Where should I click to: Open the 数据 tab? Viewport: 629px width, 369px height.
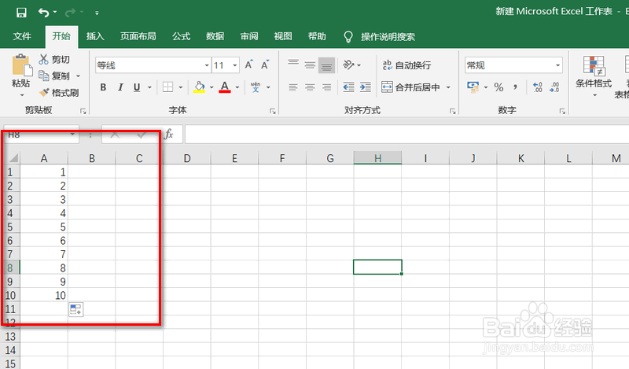click(215, 36)
